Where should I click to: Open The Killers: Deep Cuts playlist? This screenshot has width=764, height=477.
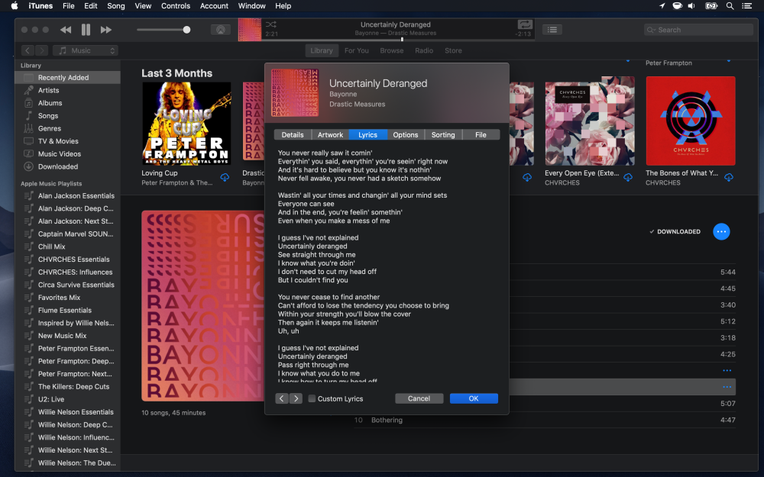coord(68,386)
